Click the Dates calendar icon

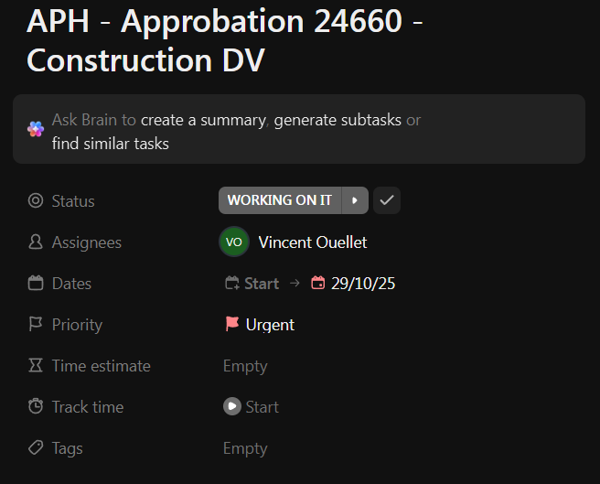point(36,284)
